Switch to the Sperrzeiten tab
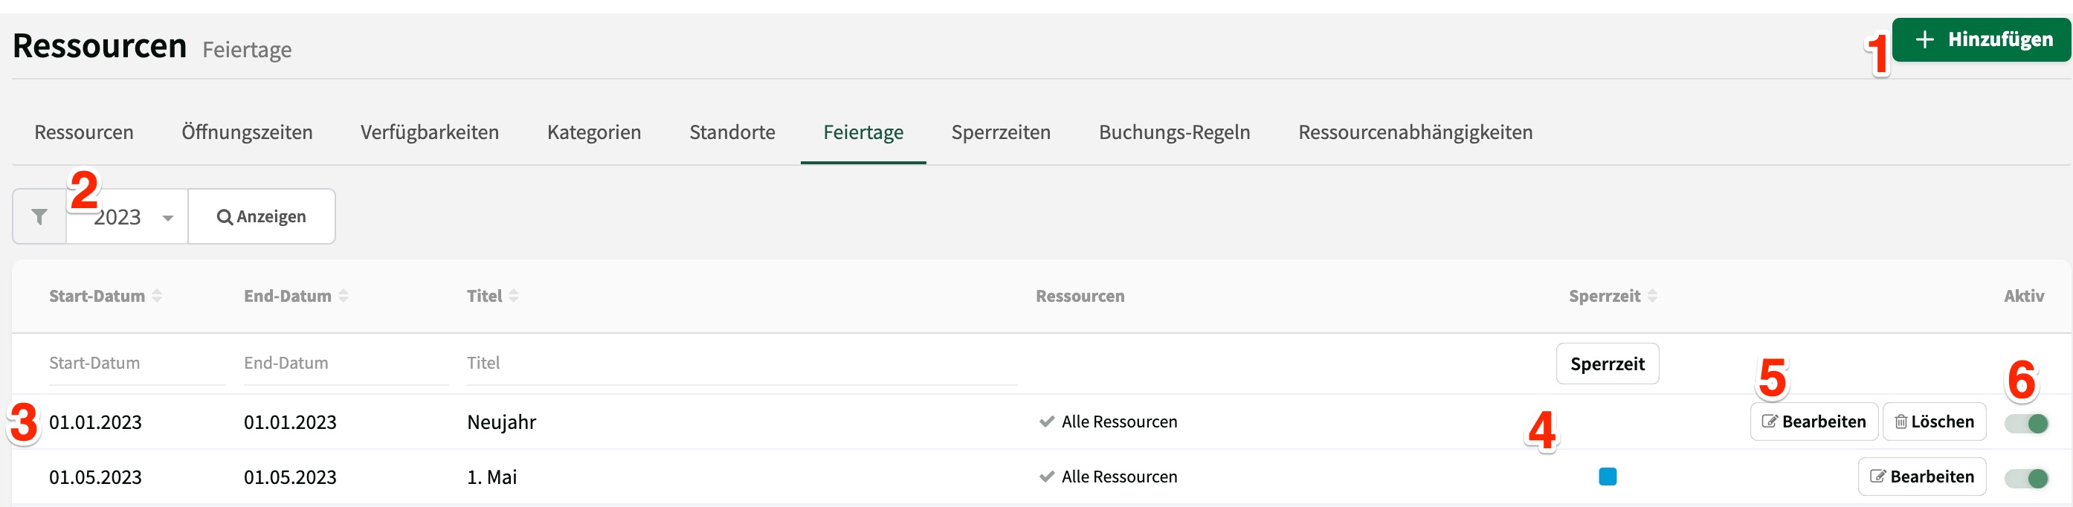The image size is (2073, 507). click(x=1002, y=132)
